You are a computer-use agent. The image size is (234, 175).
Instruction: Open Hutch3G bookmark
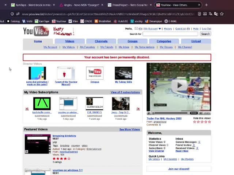coord(121,21)
